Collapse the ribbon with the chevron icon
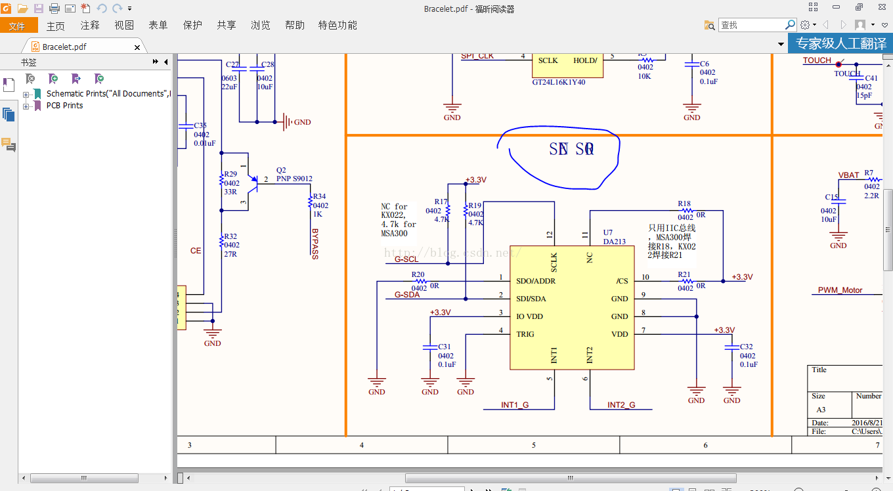The height and width of the screenshot is (491, 893). pyautogui.click(x=885, y=25)
